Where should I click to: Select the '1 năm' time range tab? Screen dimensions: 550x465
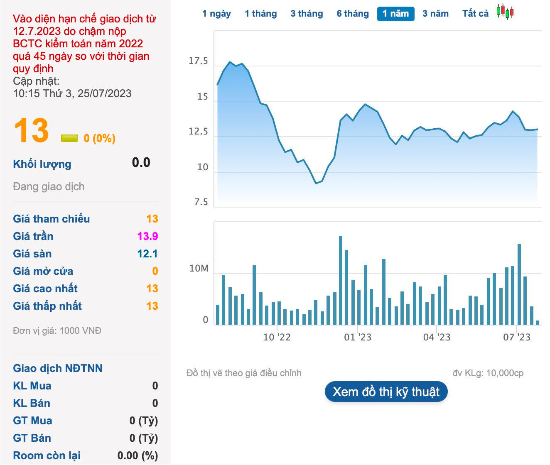coord(396,14)
